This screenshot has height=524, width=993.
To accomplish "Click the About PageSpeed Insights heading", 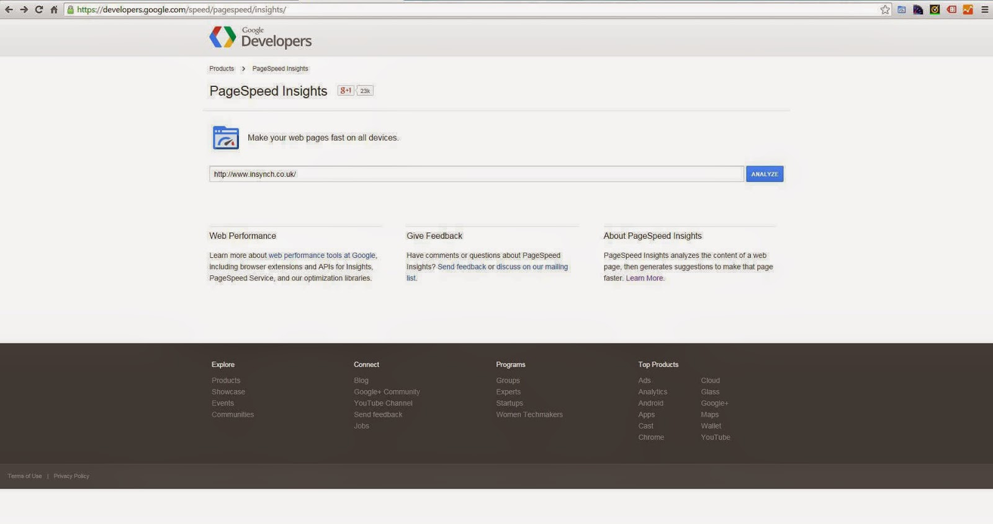I will click(x=652, y=236).
